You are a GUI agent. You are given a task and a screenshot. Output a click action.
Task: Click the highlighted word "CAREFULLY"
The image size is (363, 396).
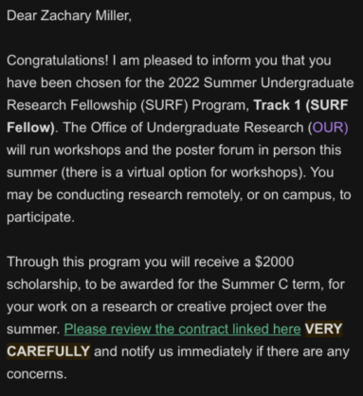48,351
